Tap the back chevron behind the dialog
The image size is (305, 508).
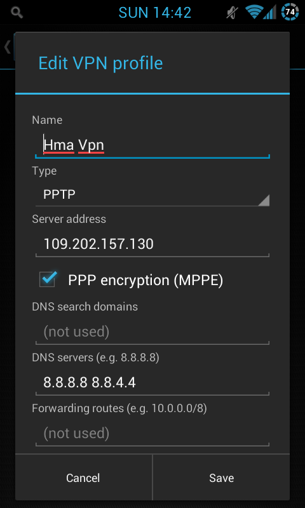pyautogui.click(x=7, y=48)
